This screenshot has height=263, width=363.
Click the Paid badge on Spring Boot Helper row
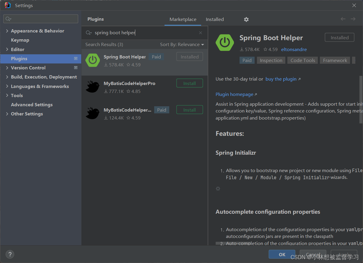point(156,57)
